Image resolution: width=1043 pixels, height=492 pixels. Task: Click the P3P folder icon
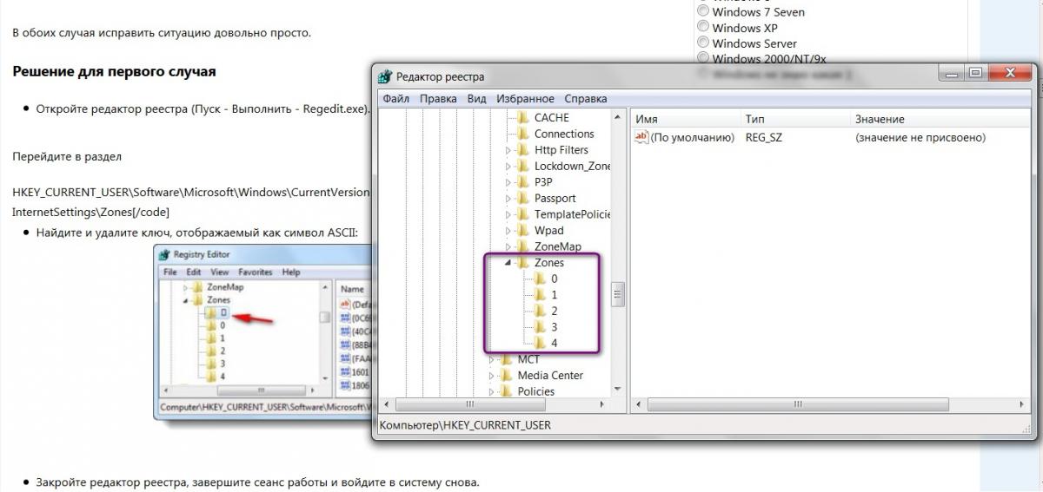click(522, 181)
